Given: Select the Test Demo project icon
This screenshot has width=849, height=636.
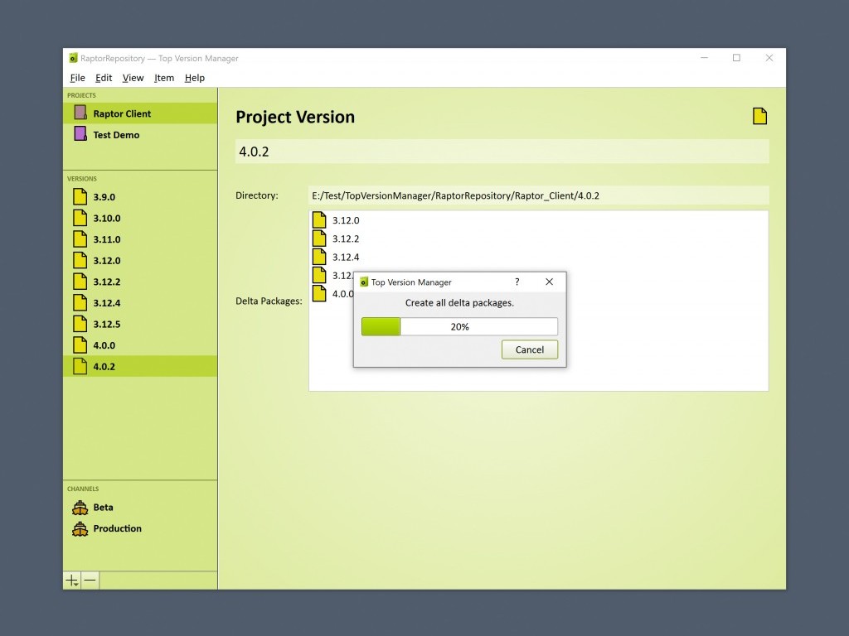Looking at the screenshot, I should click(x=80, y=134).
